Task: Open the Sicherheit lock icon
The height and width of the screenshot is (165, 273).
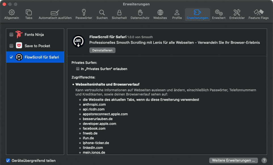Action: point(119,14)
